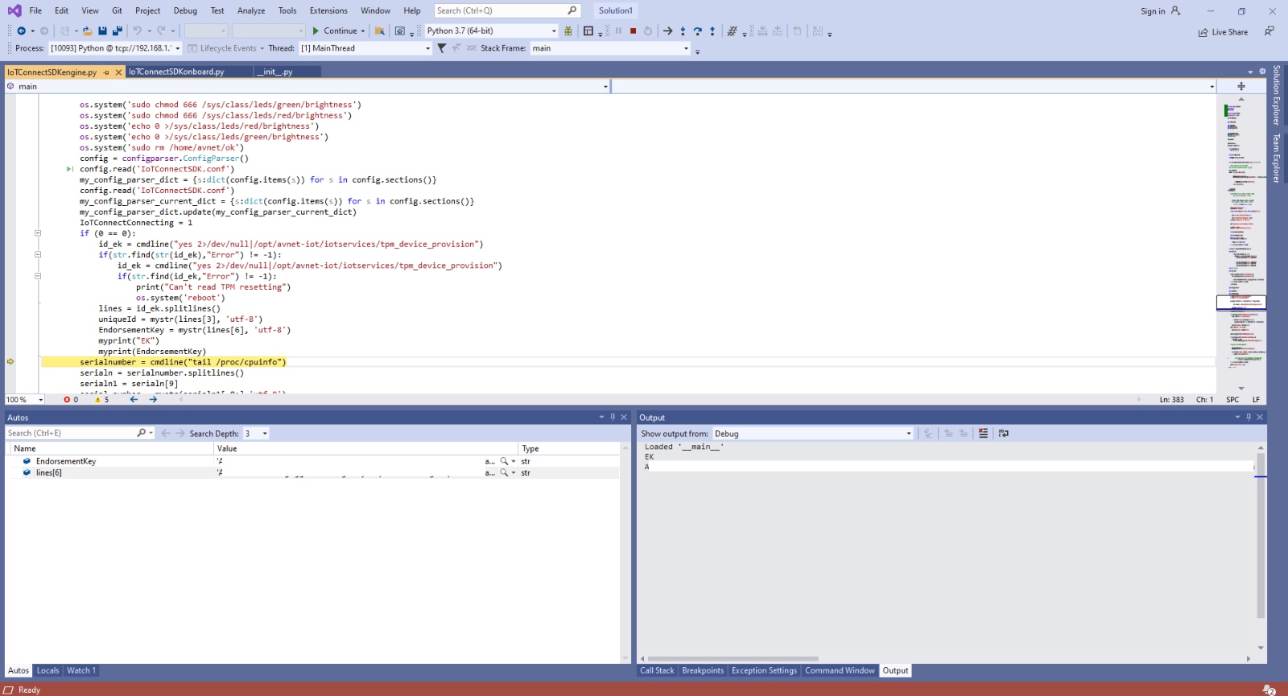Toggle pin on IoTConnectSDKengine.py tab

[105, 72]
